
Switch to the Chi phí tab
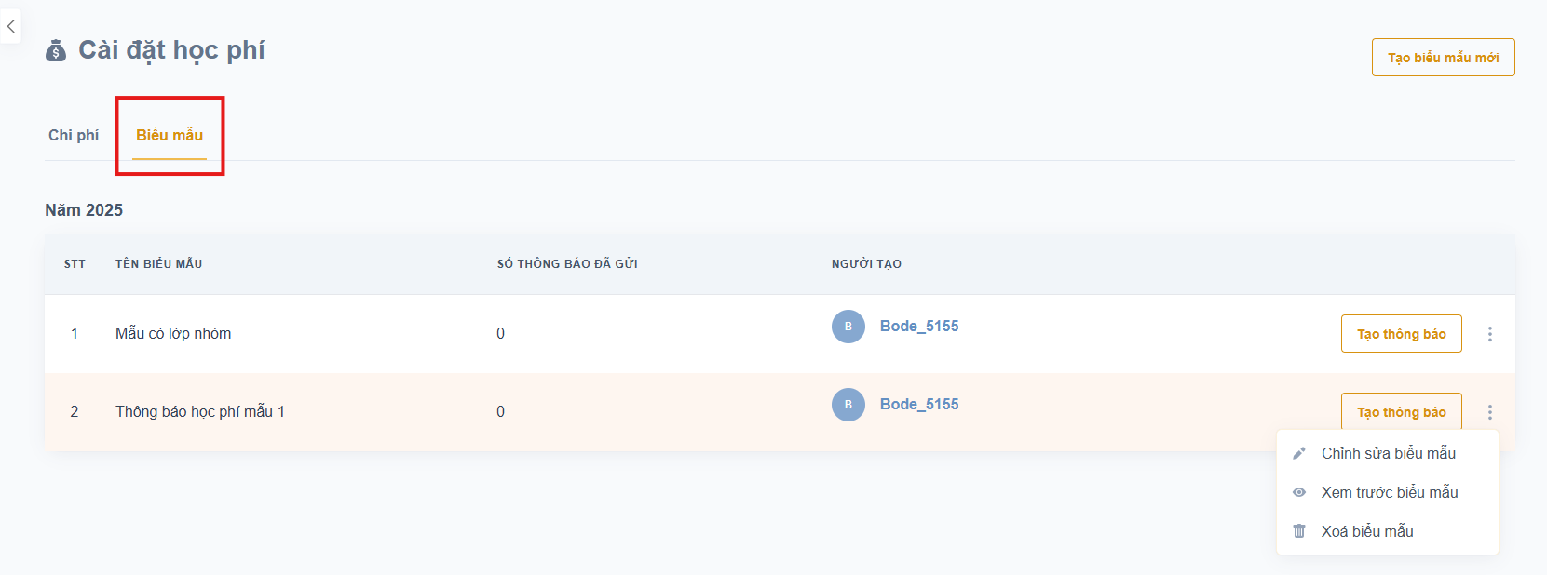coord(74,136)
